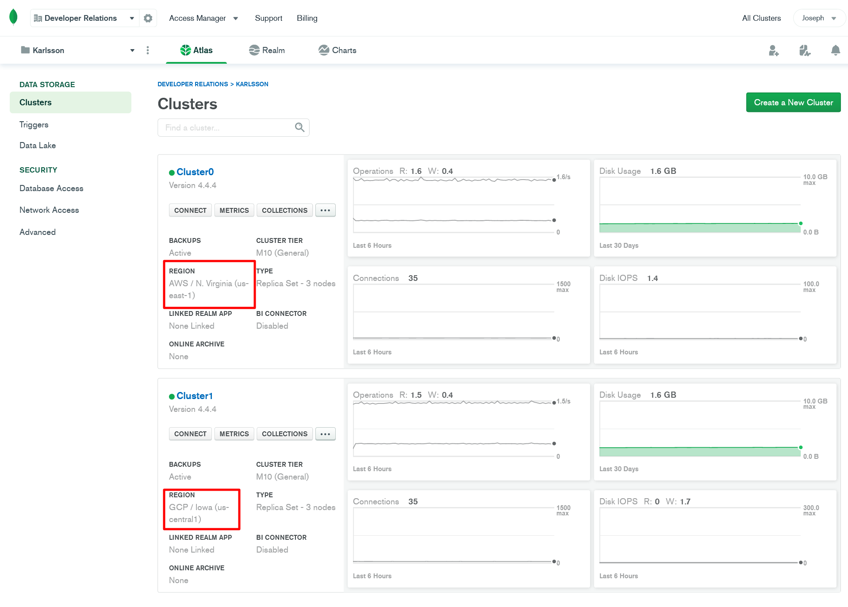Open Cluster0 Operations chart

coord(468,208)
